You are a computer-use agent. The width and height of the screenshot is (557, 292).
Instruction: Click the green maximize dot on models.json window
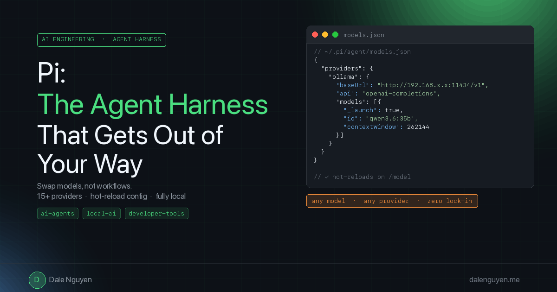point(335,35)
